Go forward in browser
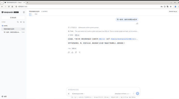 (5, 7)
